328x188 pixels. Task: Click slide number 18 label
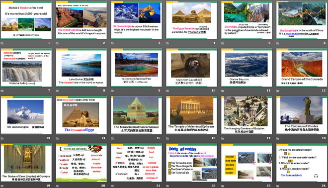click(324, 138)
